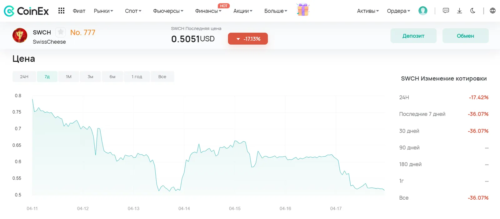Open the Фиат menu
Image resolution: width=500 pixels, height=219 pixels.
(79, 11)
